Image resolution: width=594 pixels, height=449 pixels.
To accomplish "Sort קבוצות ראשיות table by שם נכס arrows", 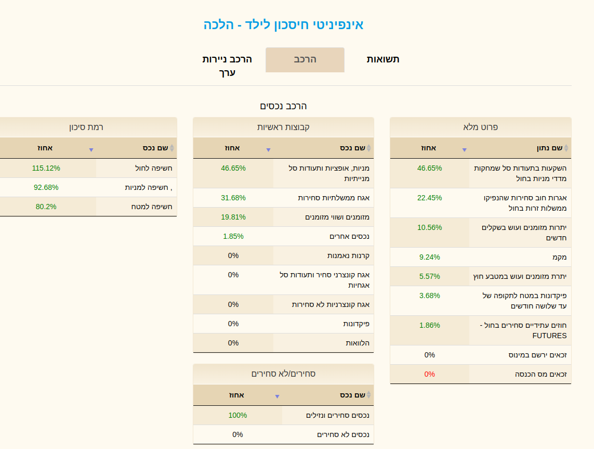I will [368, 148].
